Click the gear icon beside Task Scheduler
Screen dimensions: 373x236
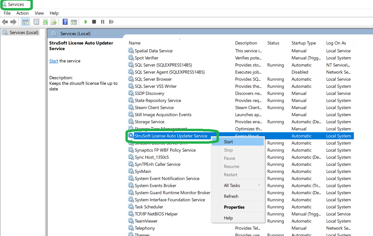(131, 207)
